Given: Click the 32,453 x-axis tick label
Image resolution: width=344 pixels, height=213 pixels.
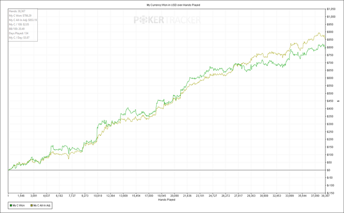Looking at the screenshot, I should 277,196.
